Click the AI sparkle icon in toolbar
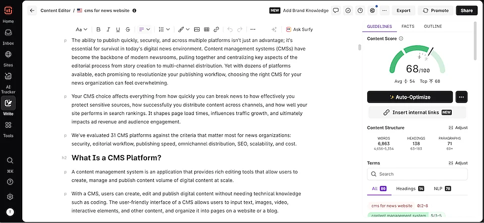The height and width of the screenshot is (223, 484). (x=274, y=29)
